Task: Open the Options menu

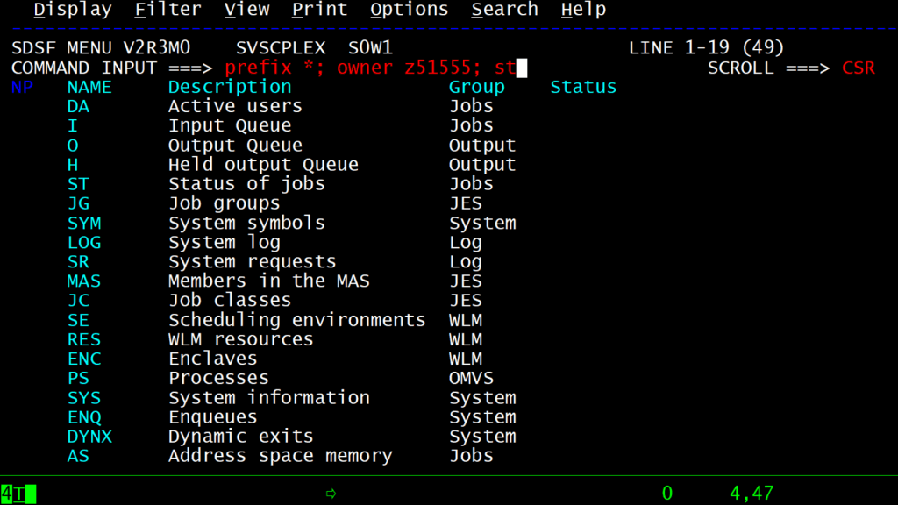Action: (x=409, y=9)
